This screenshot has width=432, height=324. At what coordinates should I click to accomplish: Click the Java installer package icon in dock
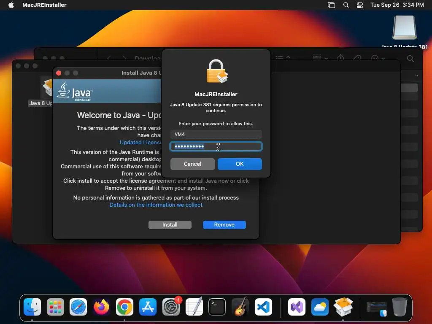(343, 307)
